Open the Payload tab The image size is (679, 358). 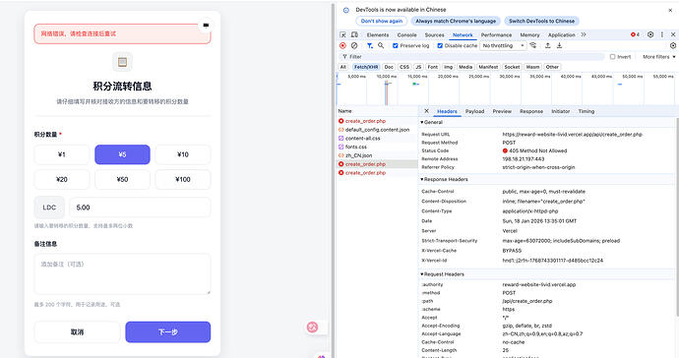[x=474, y=111]
